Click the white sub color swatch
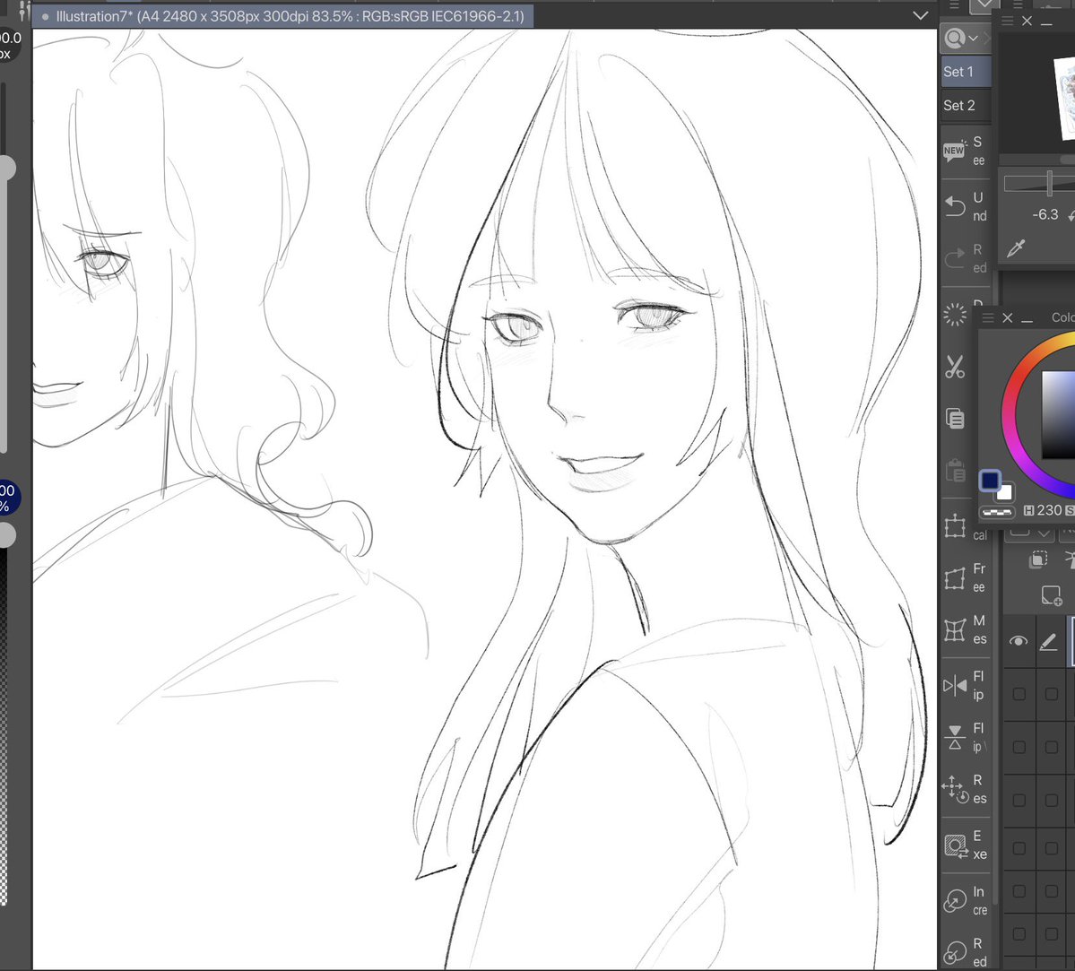 1005,491
